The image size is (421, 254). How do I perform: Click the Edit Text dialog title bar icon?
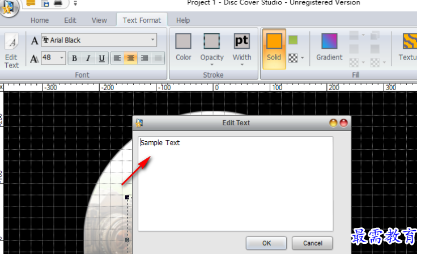tap(139, 123)
